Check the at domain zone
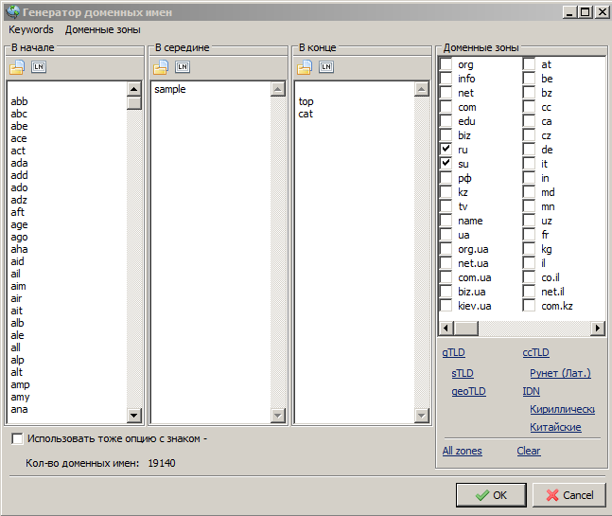The image size is (612, 516). [x=529, y=64]
